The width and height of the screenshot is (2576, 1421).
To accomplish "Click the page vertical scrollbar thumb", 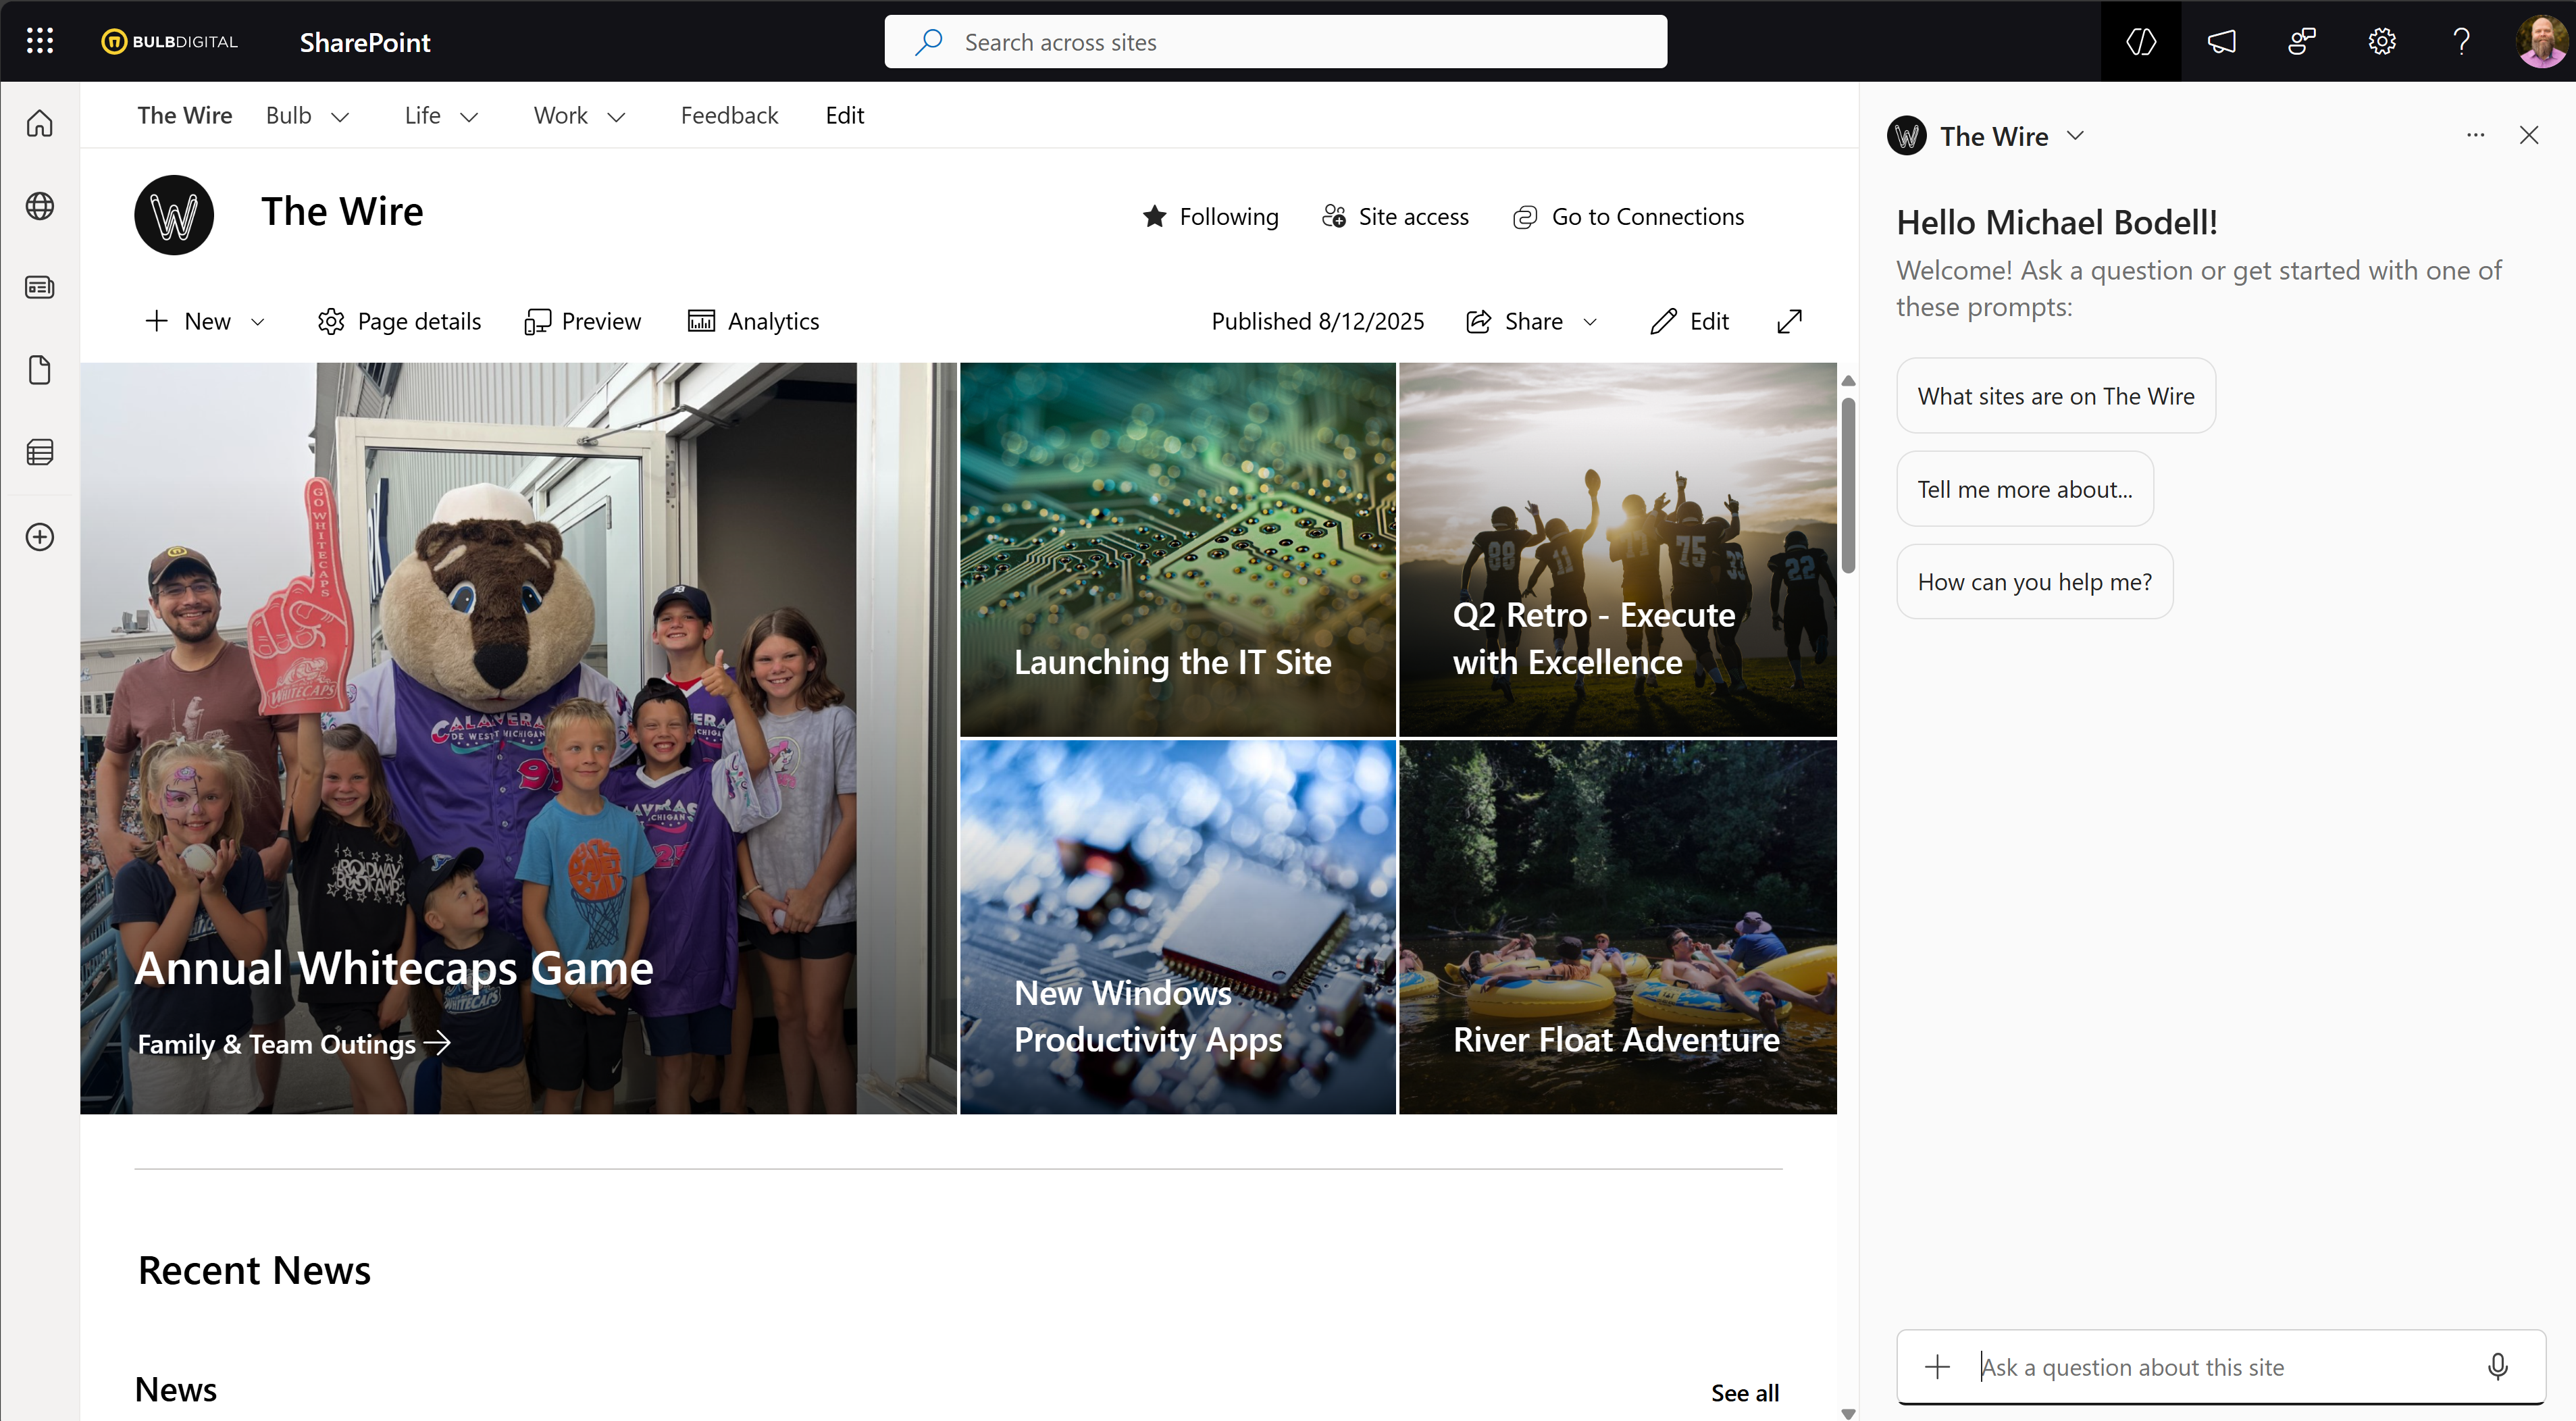I will [1848, 485].
